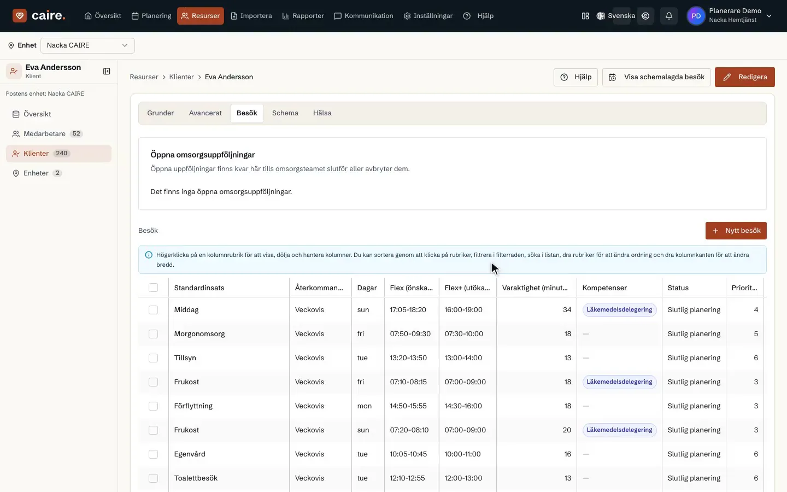Click the Medarbetare people icon in the sidebar

[16, 134]
